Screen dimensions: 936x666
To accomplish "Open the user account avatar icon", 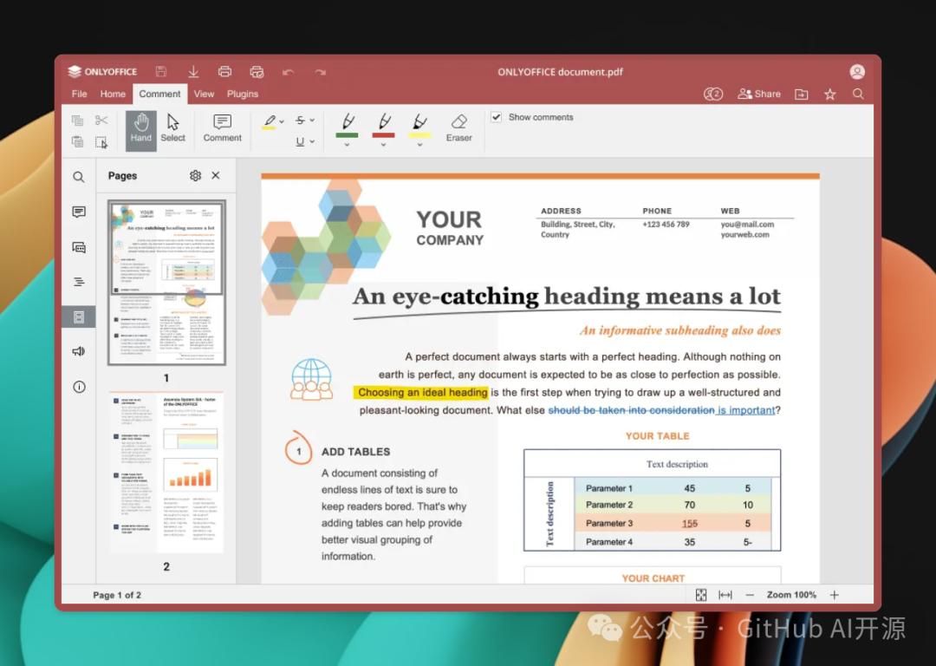I will (x=857, y=72).
